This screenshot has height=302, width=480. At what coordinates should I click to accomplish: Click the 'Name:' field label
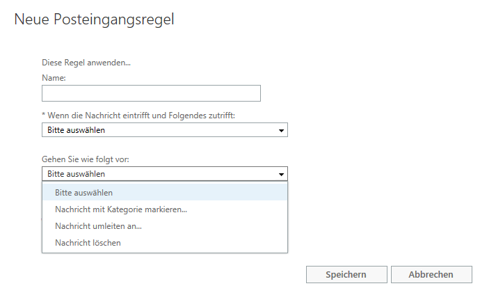click(54, 78)
